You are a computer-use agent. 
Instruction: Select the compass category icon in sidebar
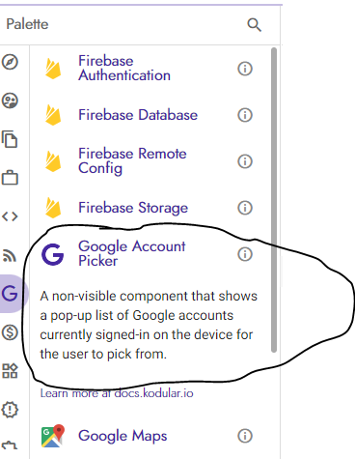[10, 62]
